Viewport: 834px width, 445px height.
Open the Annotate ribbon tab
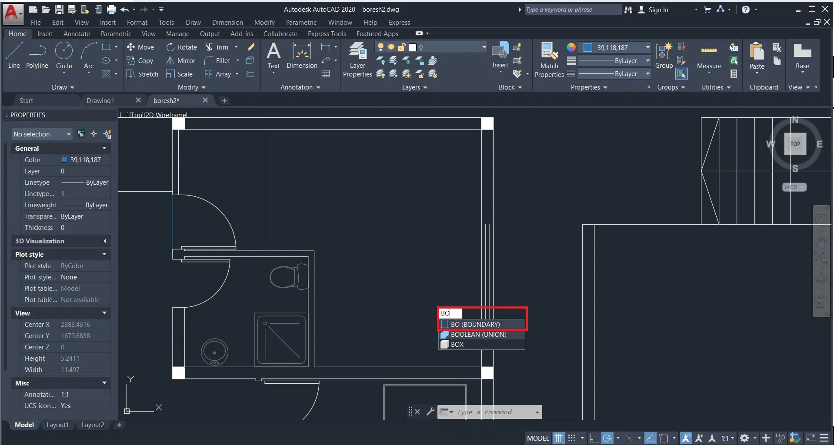tap(77, 34)
